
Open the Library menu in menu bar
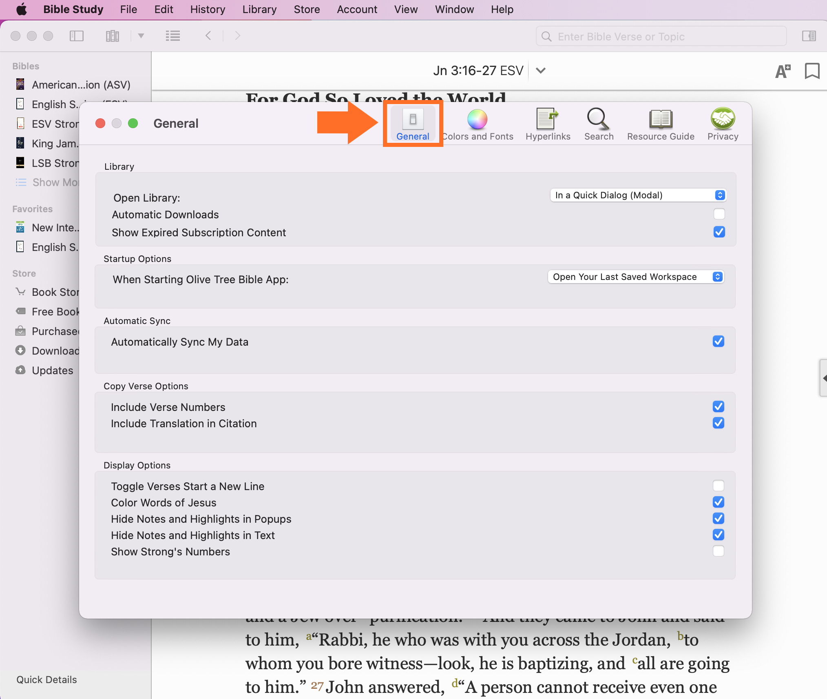(x=259, y=9)
